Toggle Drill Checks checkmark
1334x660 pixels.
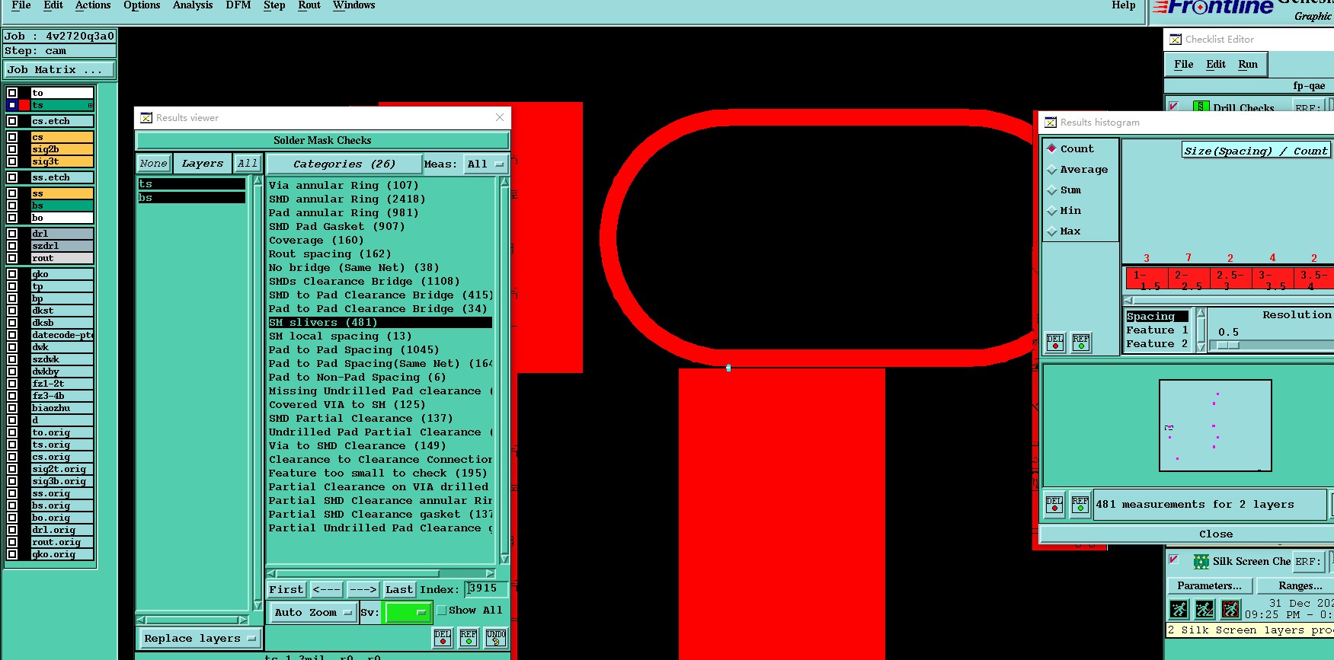tap(1174, 107)
